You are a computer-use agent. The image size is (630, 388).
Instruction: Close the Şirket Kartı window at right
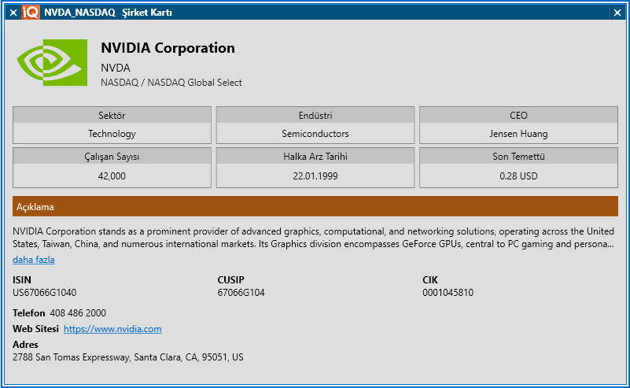617,13
